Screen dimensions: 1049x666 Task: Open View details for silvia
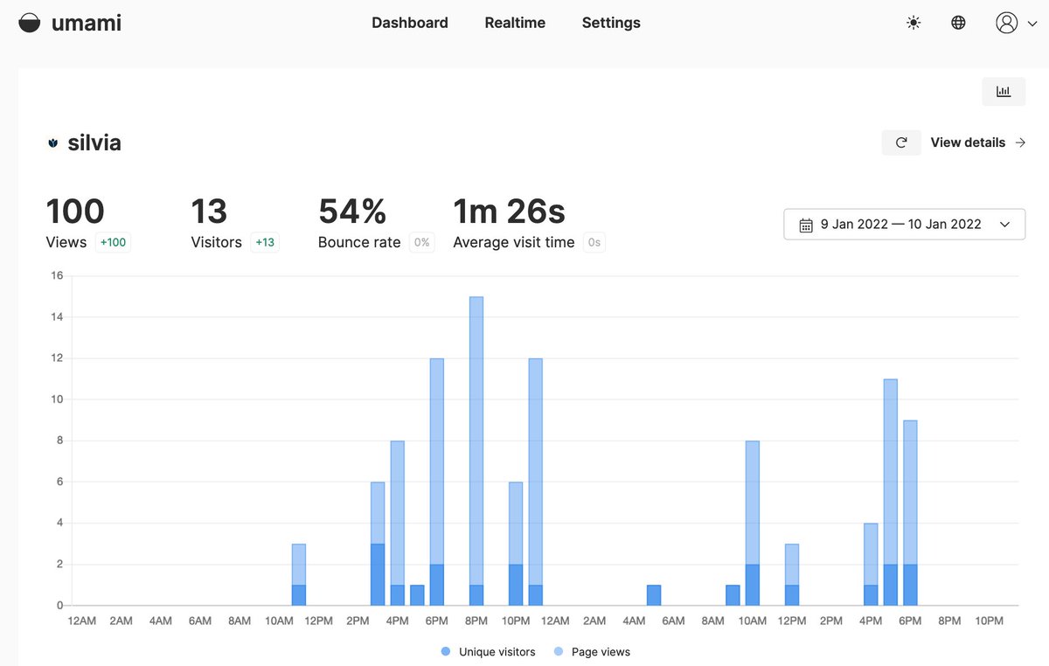968,142
